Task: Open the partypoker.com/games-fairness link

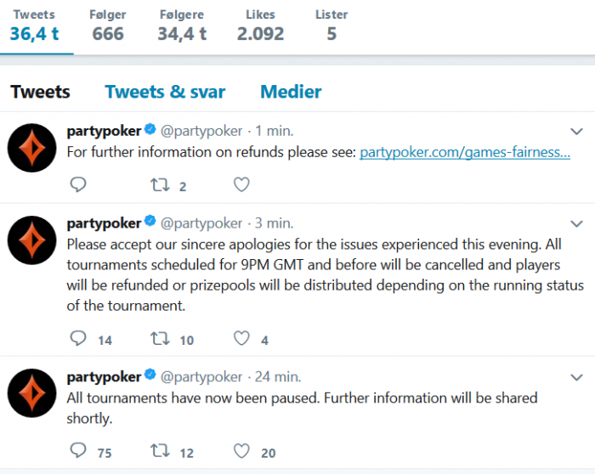Action: [x=465, y=152]
